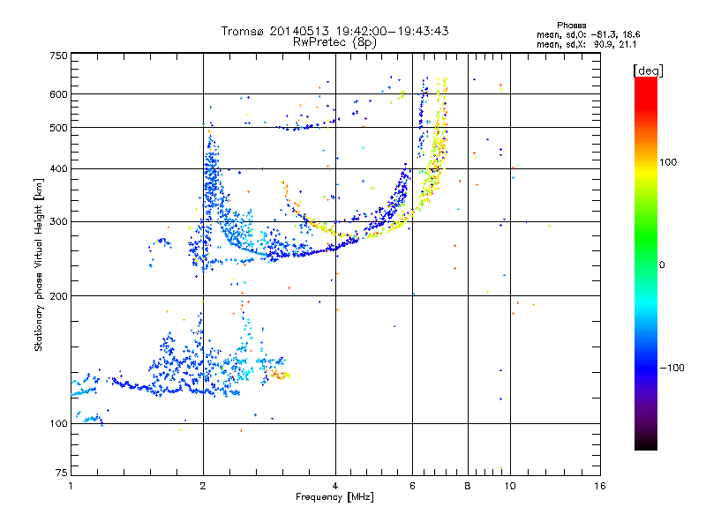
Task: Click the colorbar label '100'
Action: 668,162
